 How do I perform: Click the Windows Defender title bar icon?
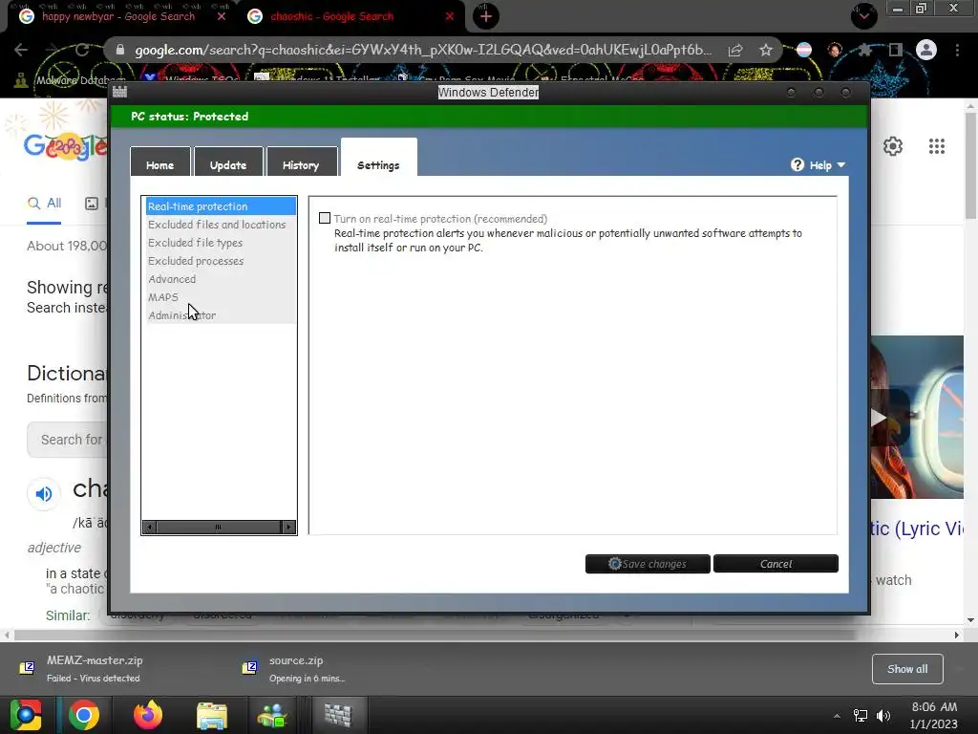(x=119, y=93)
